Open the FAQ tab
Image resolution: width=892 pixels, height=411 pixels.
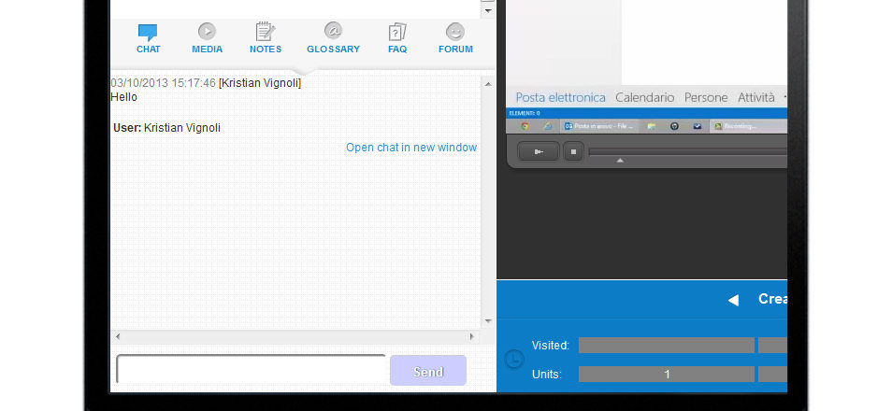click(397, 38)
